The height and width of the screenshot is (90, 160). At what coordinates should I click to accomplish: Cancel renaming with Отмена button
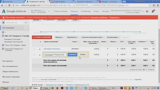pyautogui.click(x=83, y=54)
